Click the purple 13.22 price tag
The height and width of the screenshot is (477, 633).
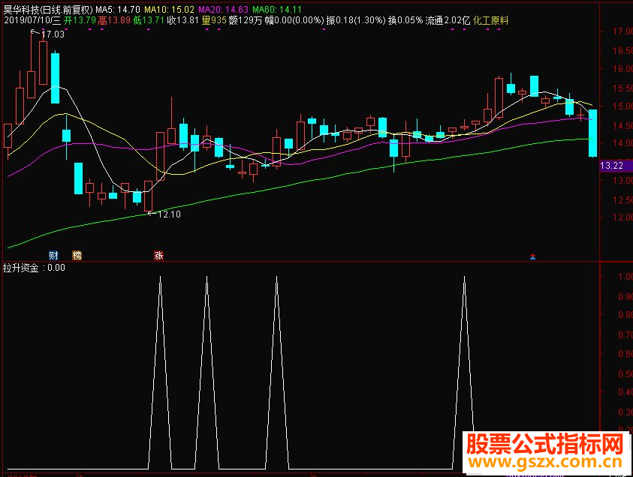click(x=616, y=165)
